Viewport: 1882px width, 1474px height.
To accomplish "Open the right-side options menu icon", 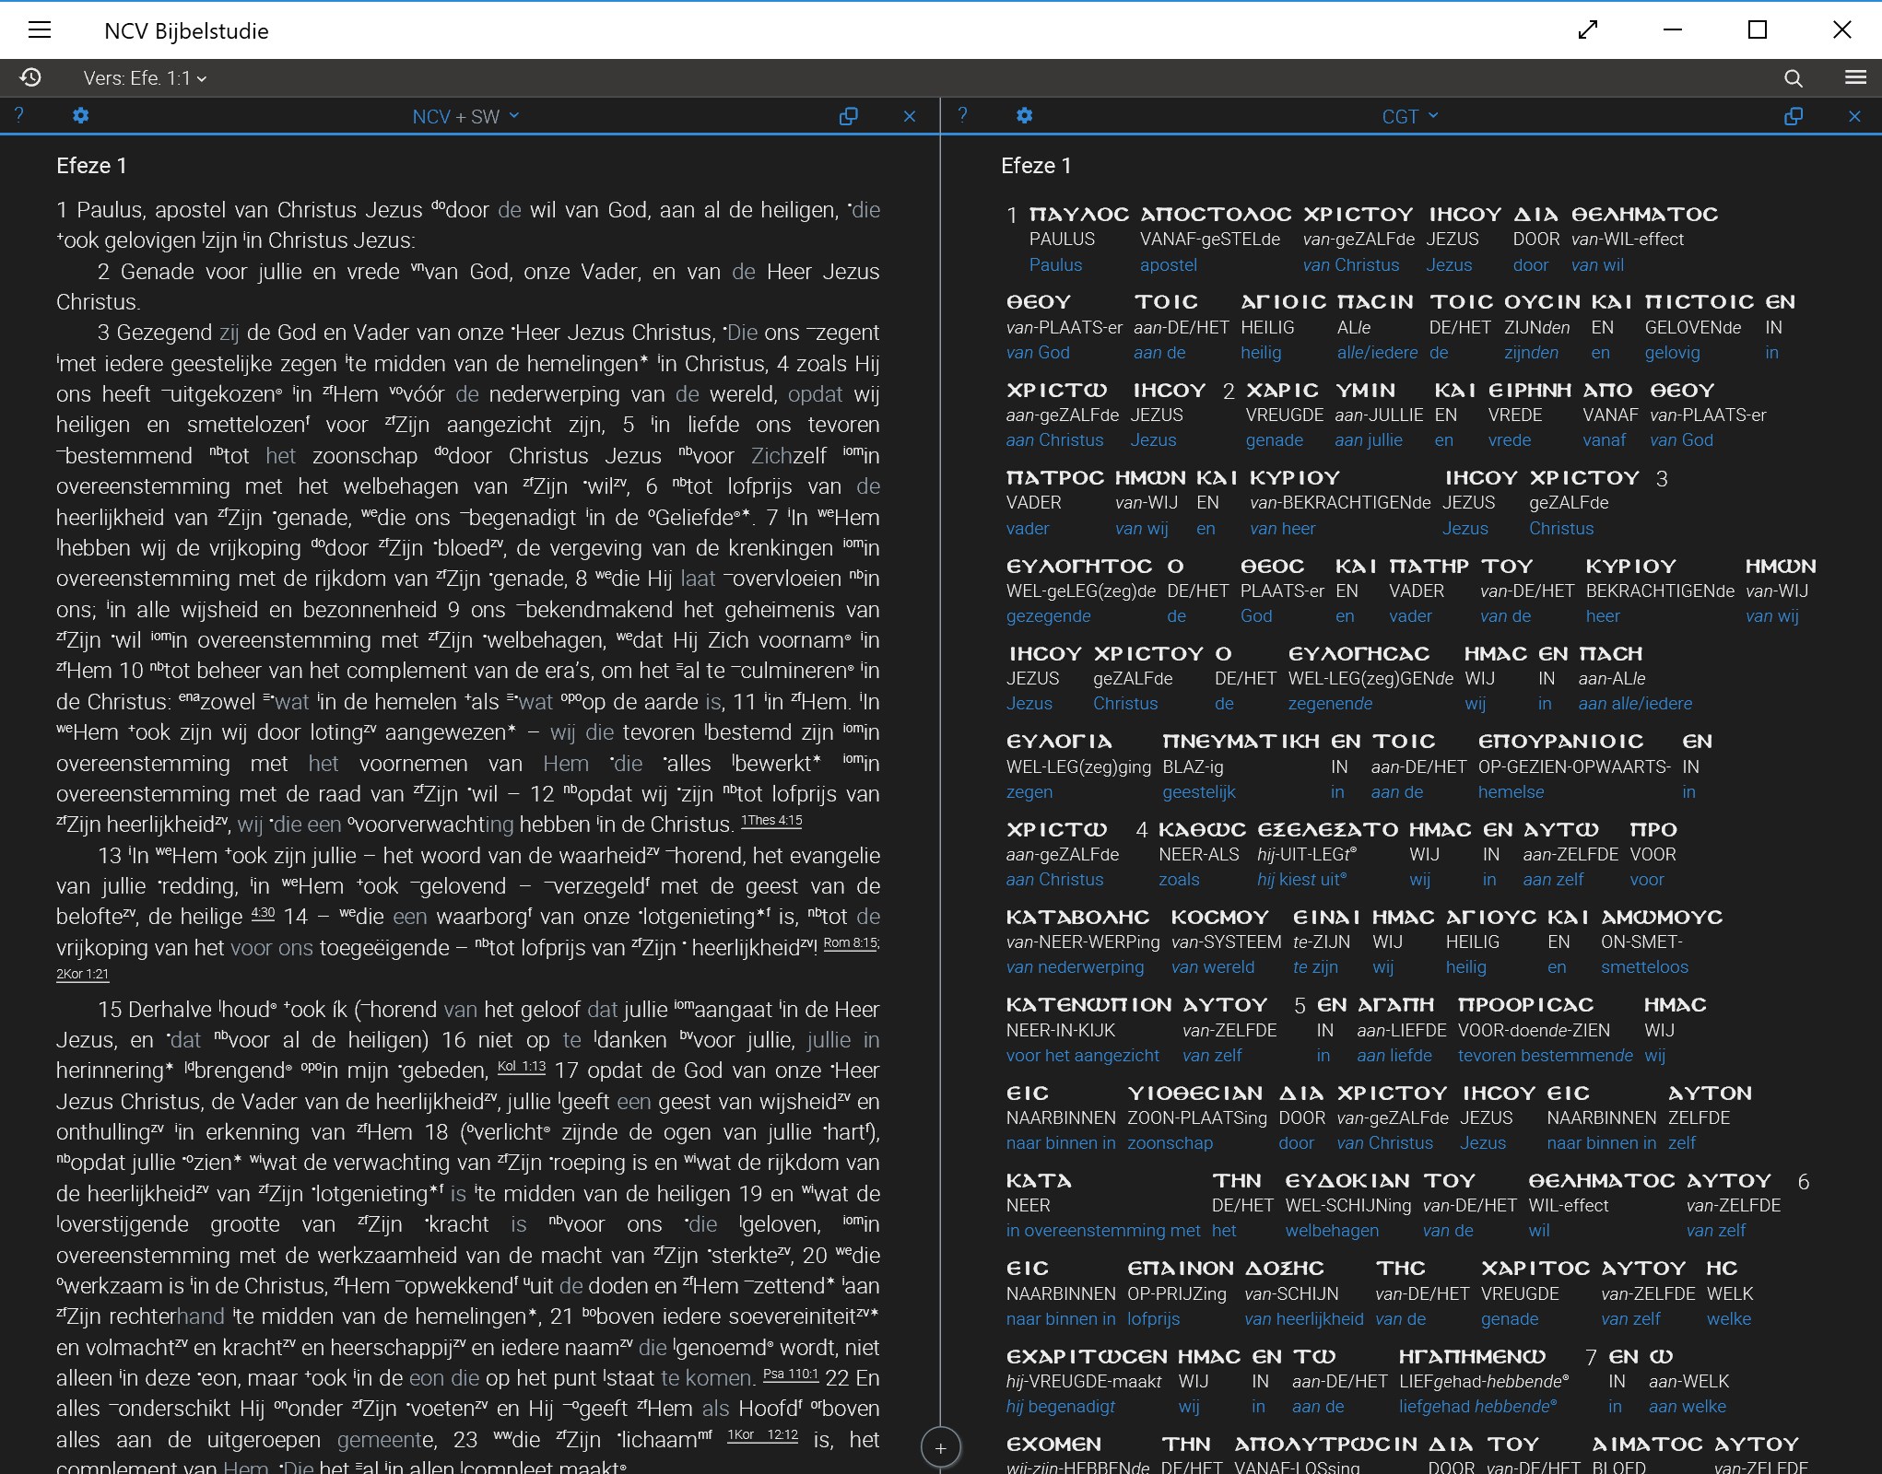I will point(1855,77).
